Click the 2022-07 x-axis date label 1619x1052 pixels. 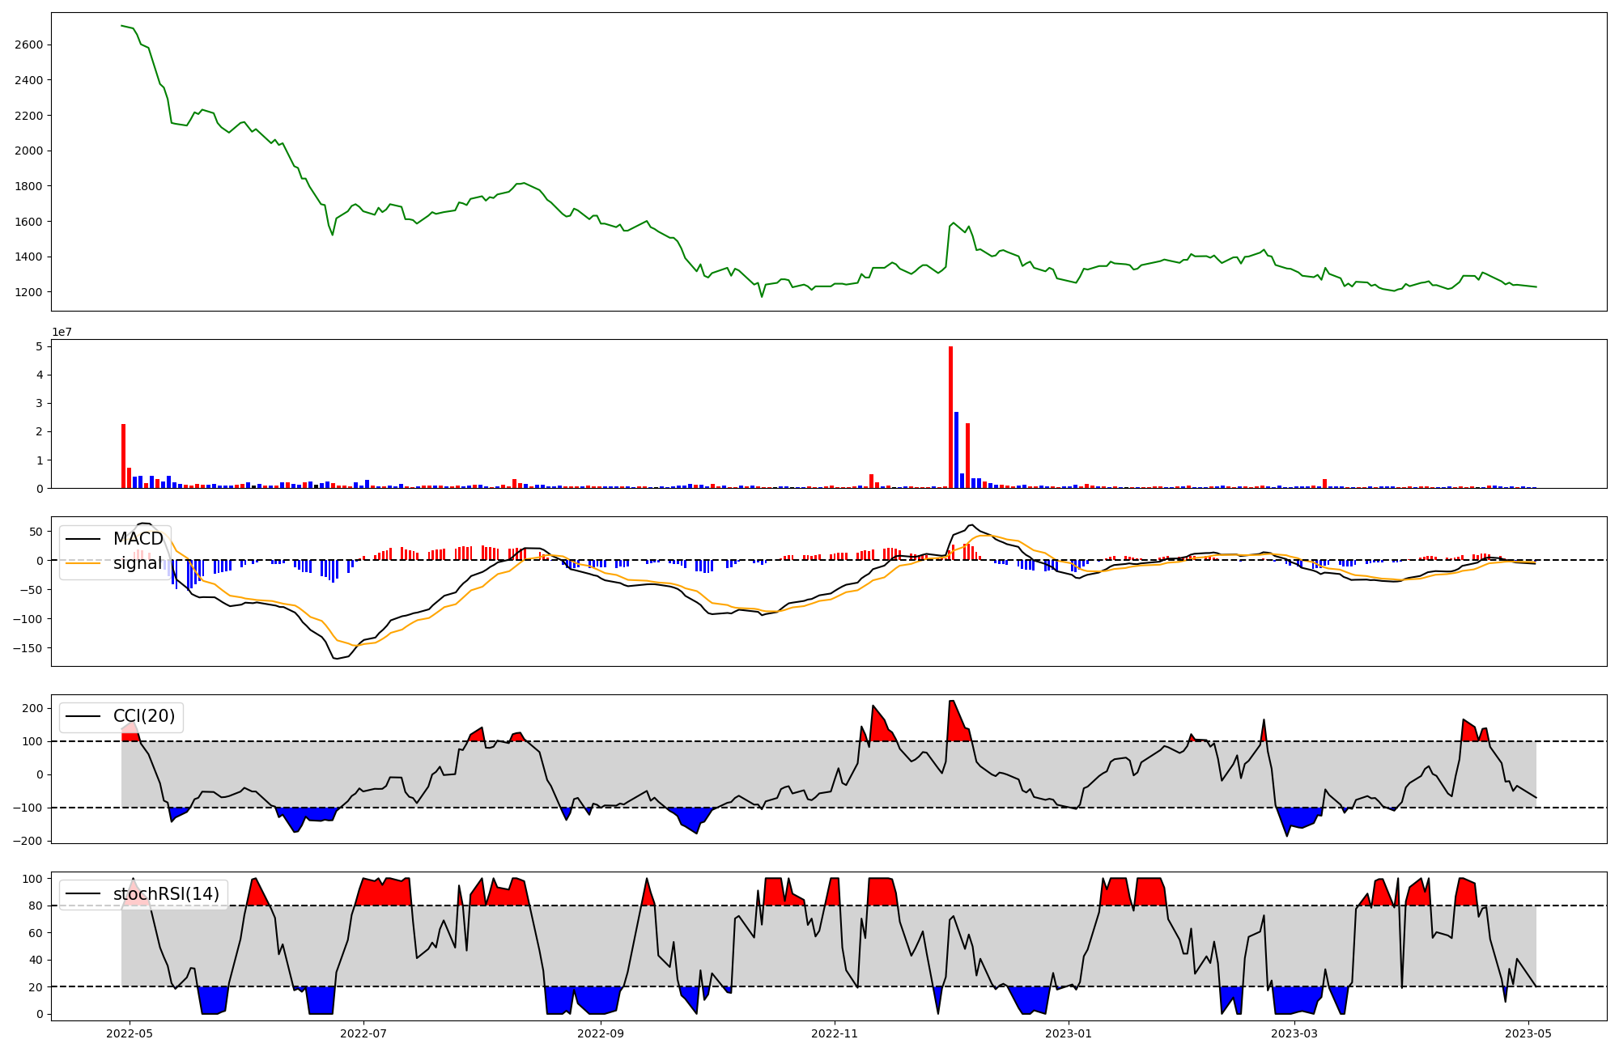coord(364,1033)
